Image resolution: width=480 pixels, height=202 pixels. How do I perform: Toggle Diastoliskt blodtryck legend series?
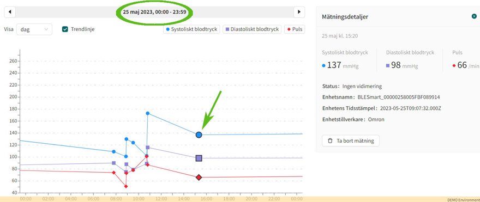(x=252, y=29)
